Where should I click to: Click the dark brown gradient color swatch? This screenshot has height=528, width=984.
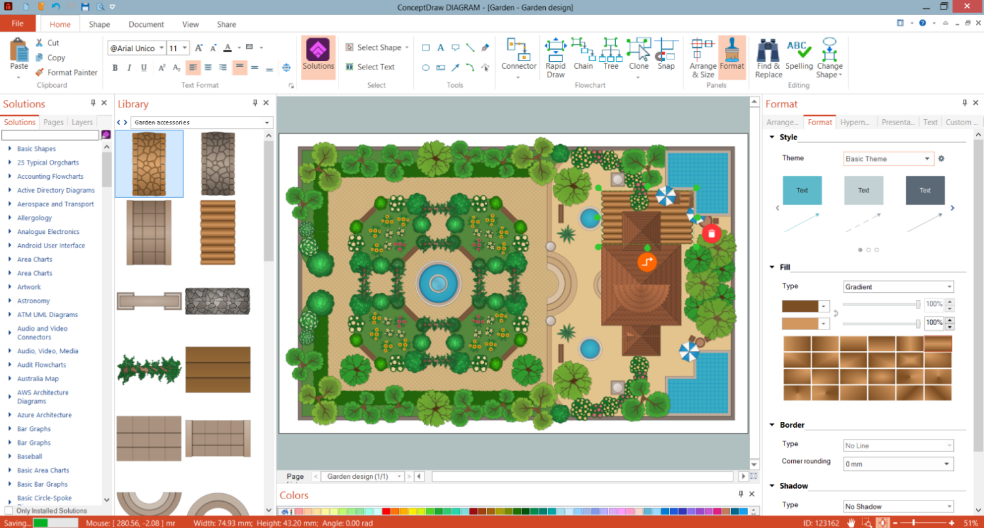(800, 306)
